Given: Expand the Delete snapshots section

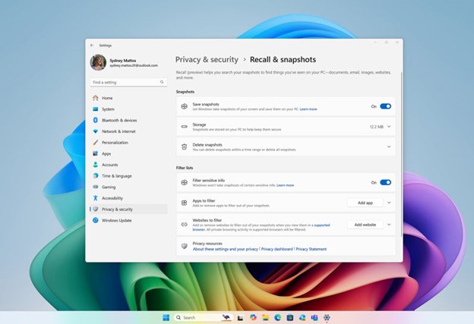Looking at the screenshot, I should pyautogui.click(x=389, y=146).
